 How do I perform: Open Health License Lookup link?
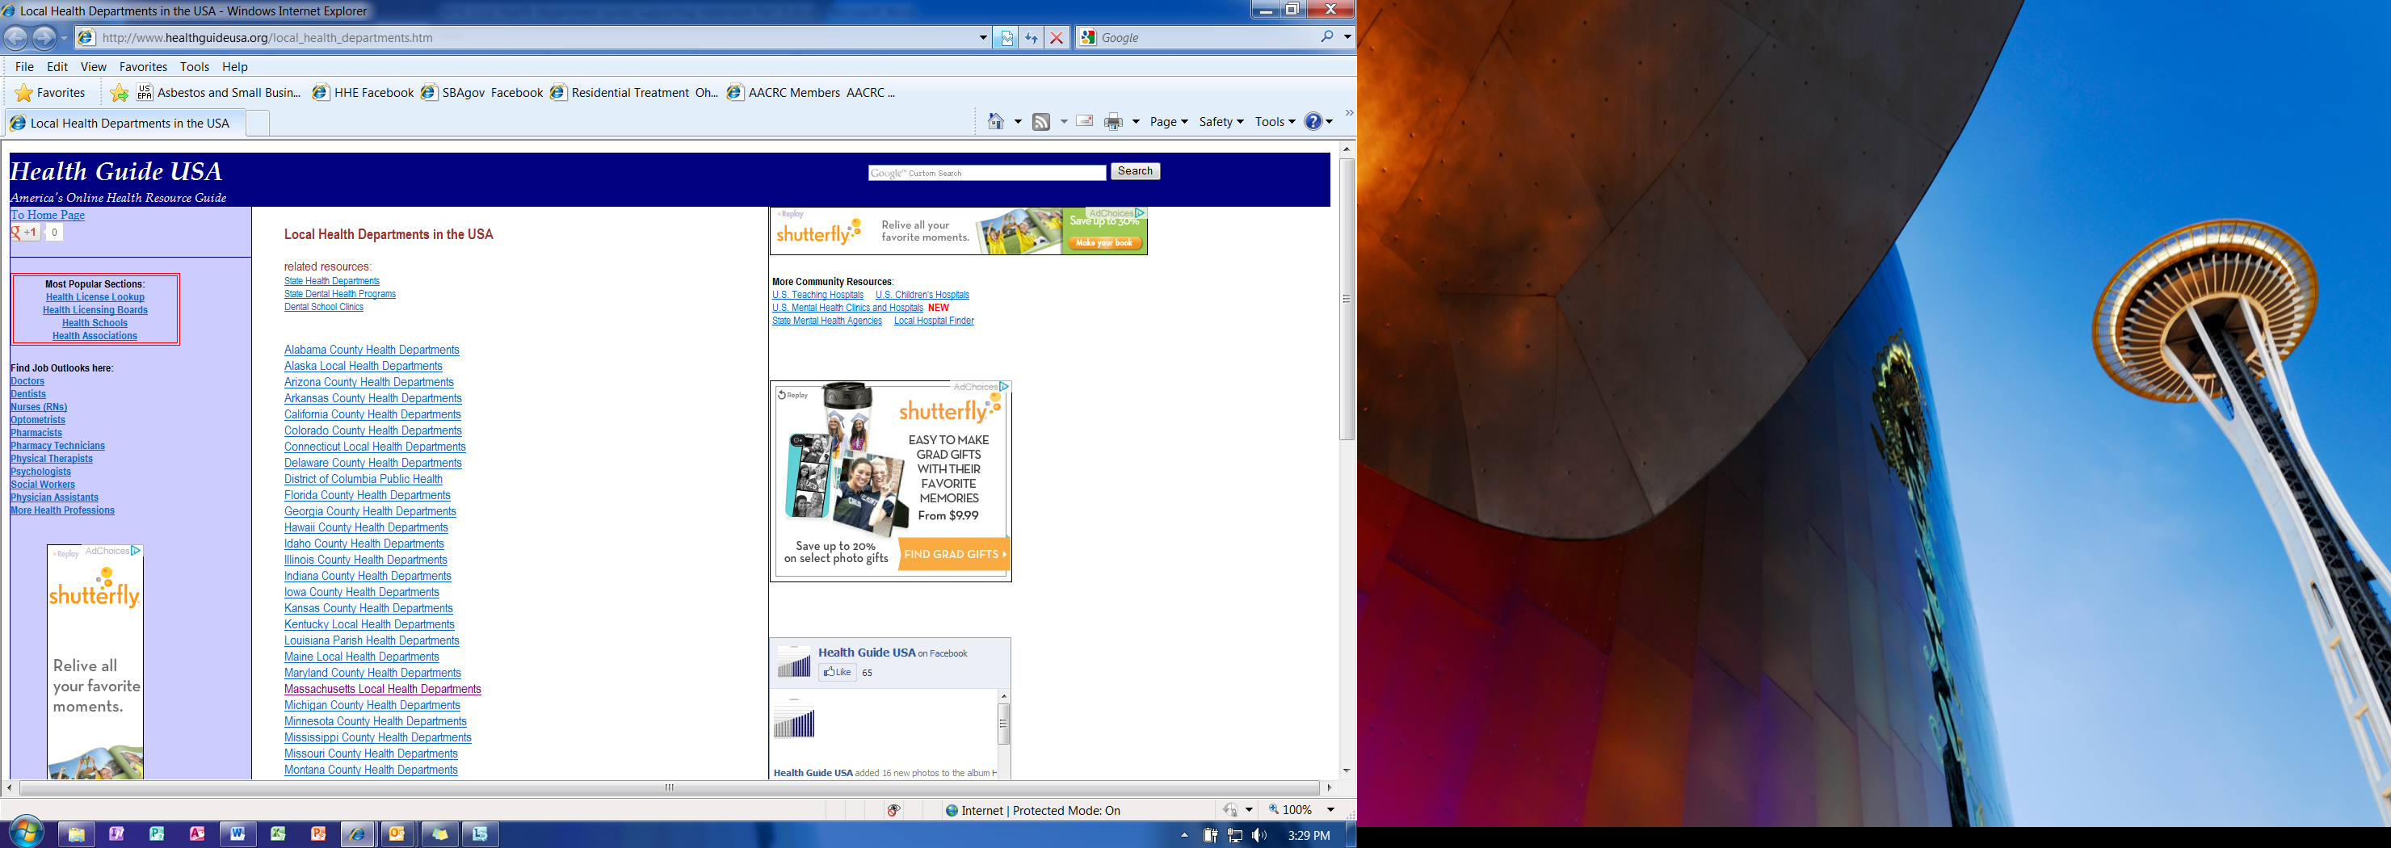[95, 298]
